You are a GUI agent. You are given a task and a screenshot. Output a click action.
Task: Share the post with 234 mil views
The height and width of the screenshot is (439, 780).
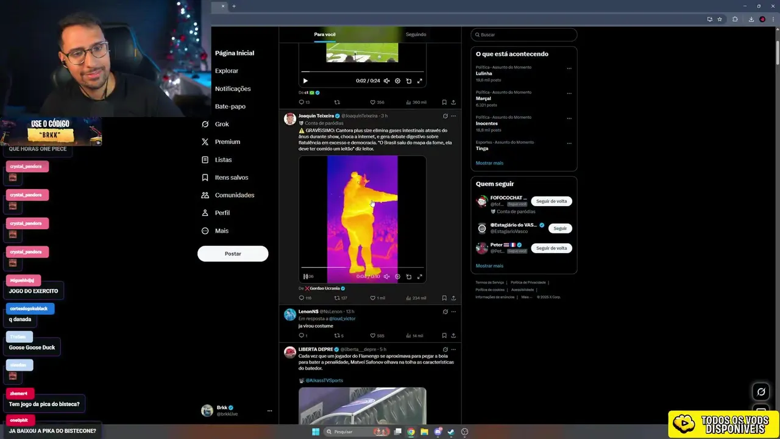click(x=453, y=298)
